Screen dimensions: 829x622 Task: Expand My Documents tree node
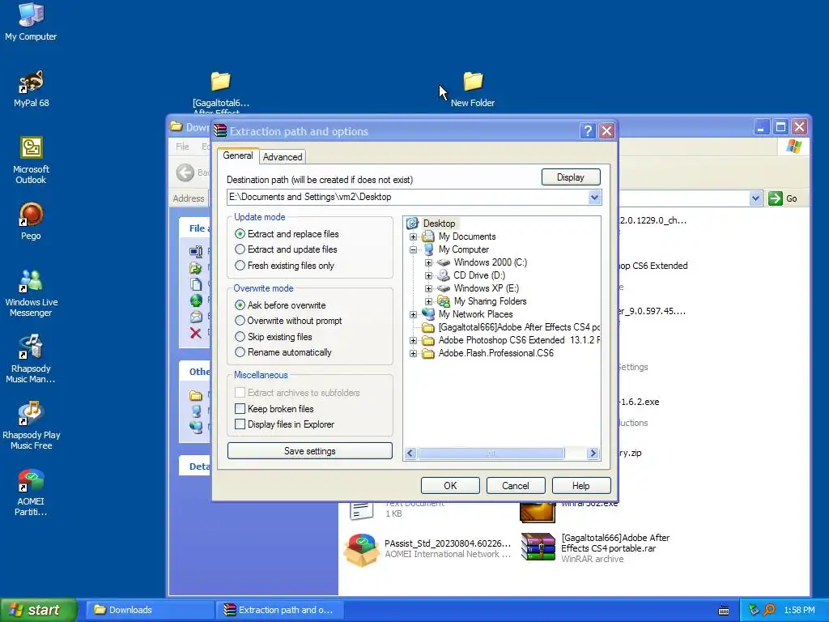(414, 236)
